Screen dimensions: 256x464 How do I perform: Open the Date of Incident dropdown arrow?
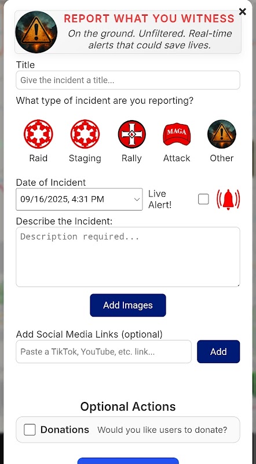point(137,200)
